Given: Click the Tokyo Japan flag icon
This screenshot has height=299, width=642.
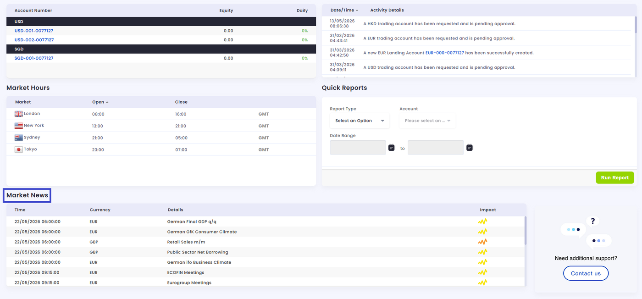Looking at the screenshot, I should click(x=18, y=149).
